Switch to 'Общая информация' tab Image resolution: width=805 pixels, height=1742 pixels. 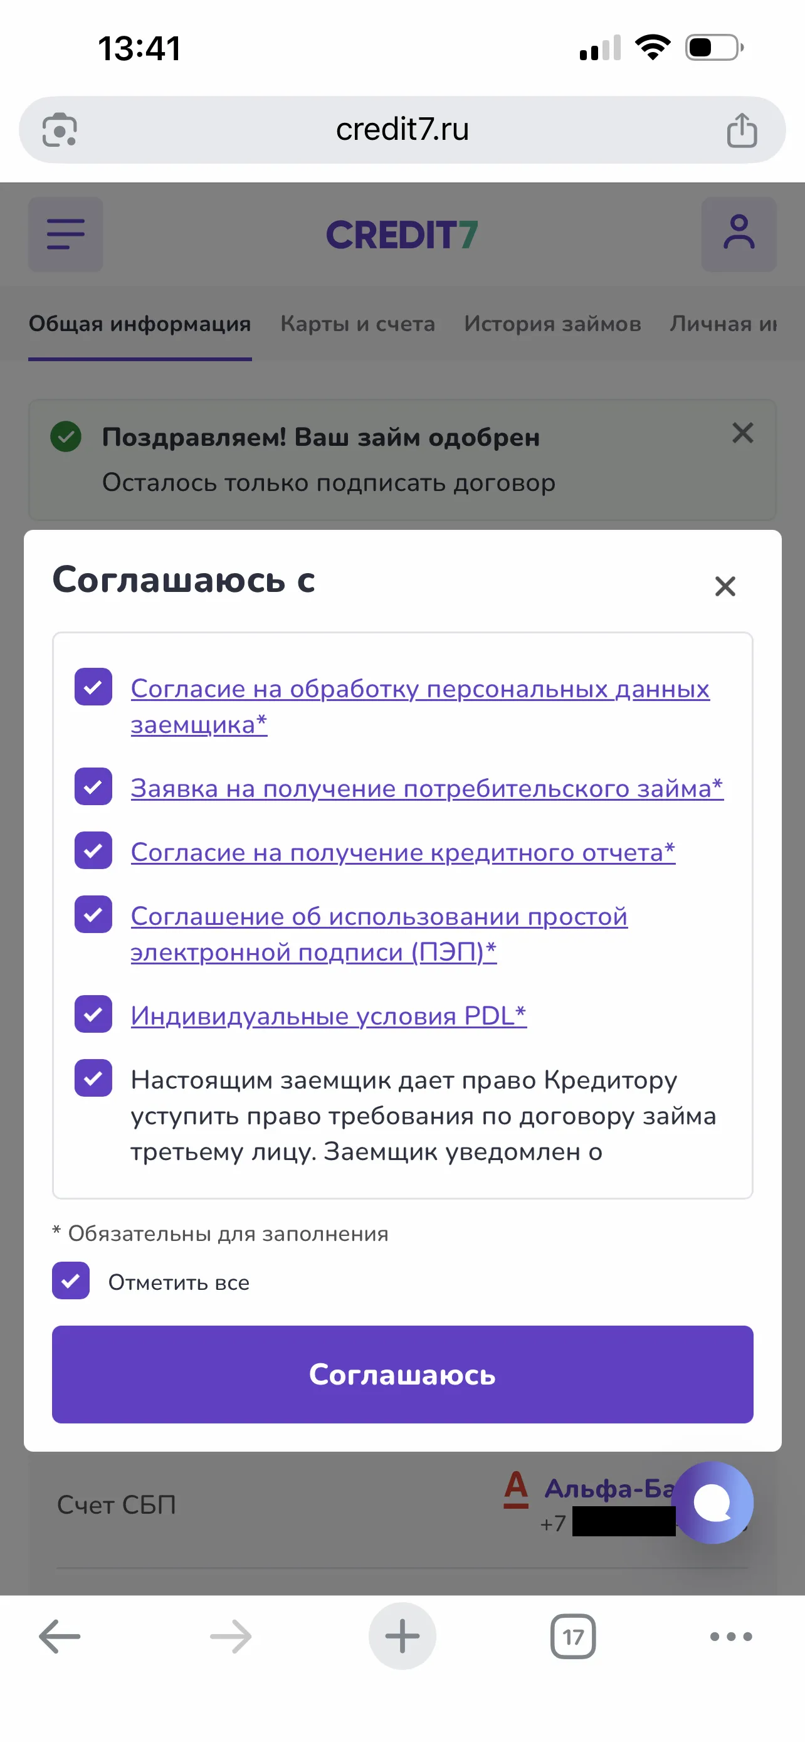click(x=140, y=324)
